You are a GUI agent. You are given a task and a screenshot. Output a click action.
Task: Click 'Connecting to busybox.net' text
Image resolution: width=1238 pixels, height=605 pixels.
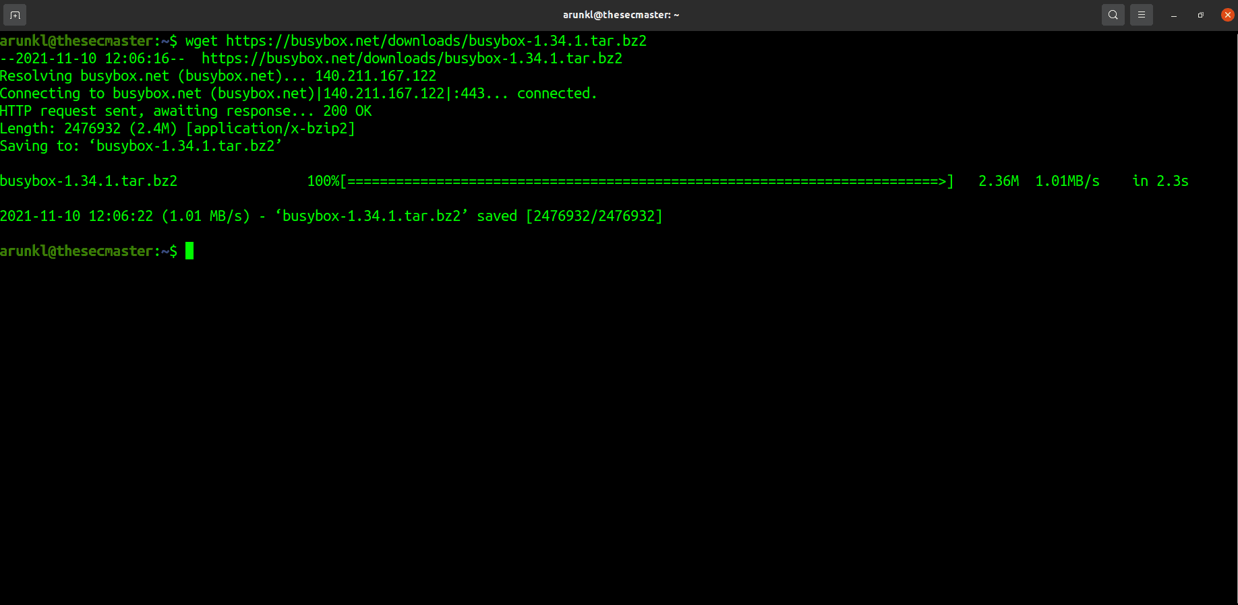point(100,94)
